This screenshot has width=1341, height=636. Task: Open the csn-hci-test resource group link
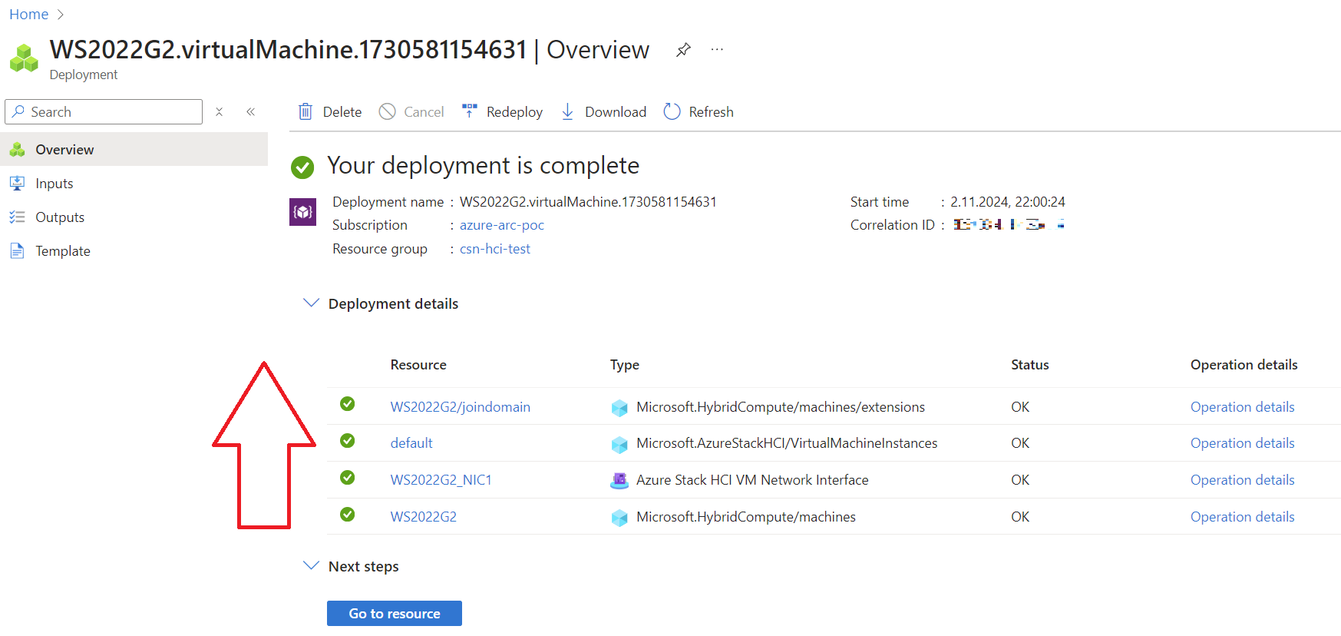[495, 249]
